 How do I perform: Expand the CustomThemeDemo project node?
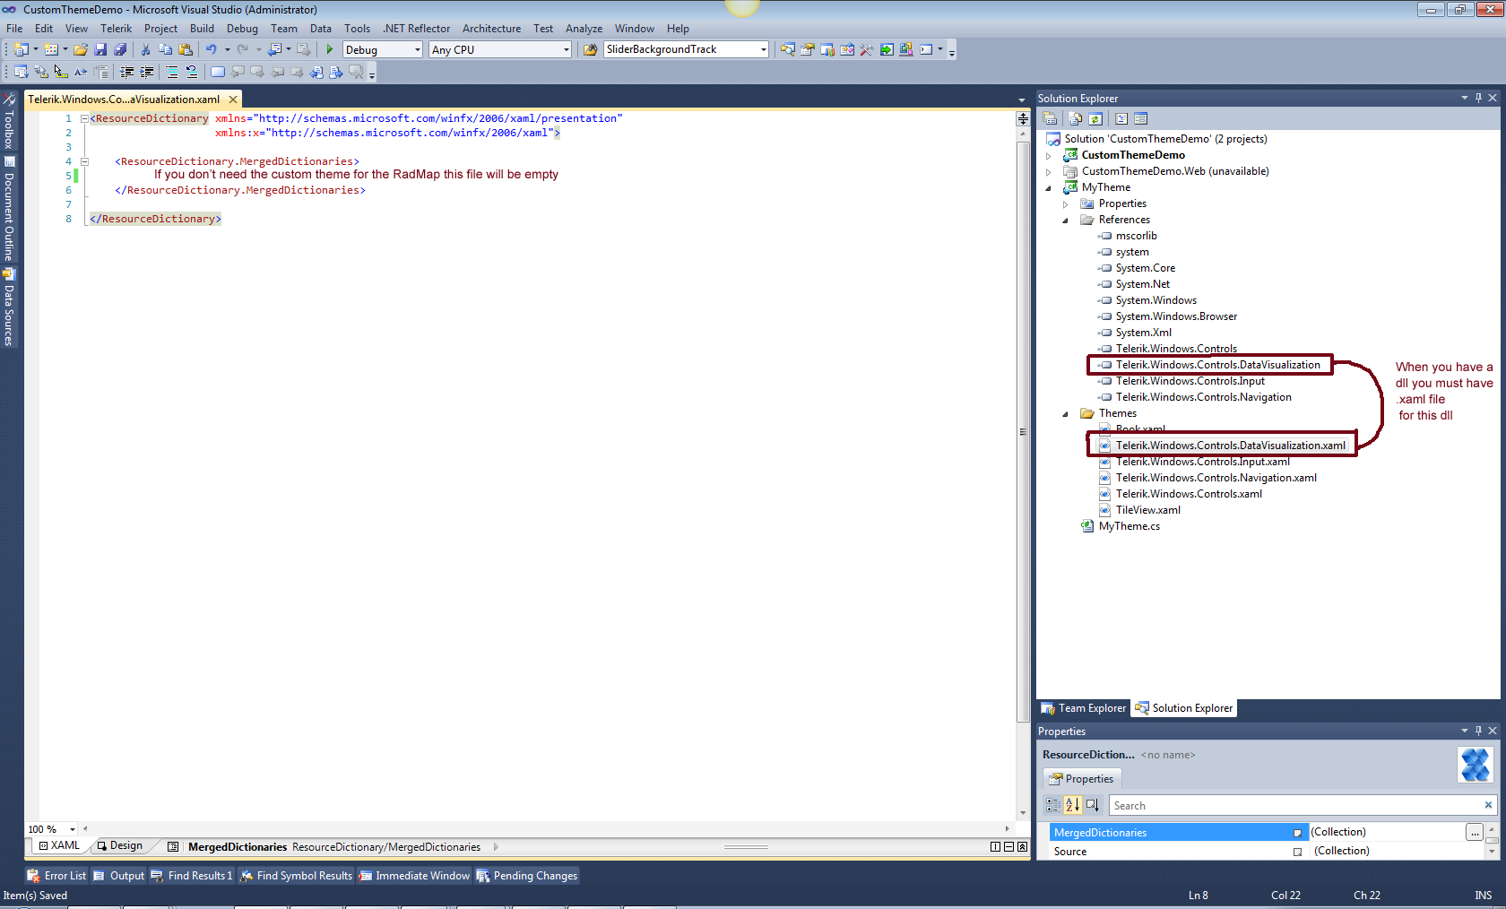pyautogui.click(x=1049, y=156)
